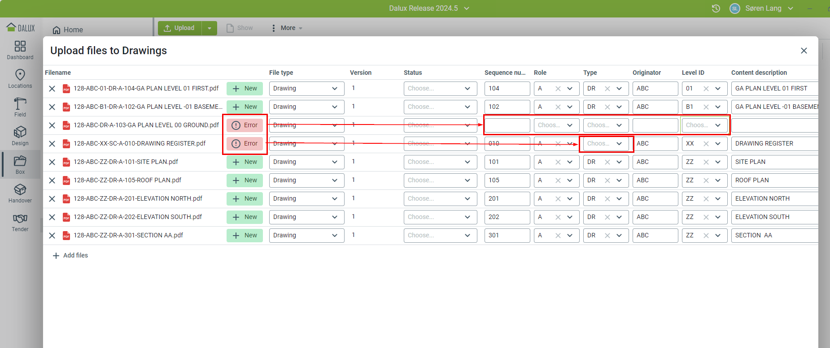Click the Error badge for the LEVEL 00 GROUND file

click(245, 125)
